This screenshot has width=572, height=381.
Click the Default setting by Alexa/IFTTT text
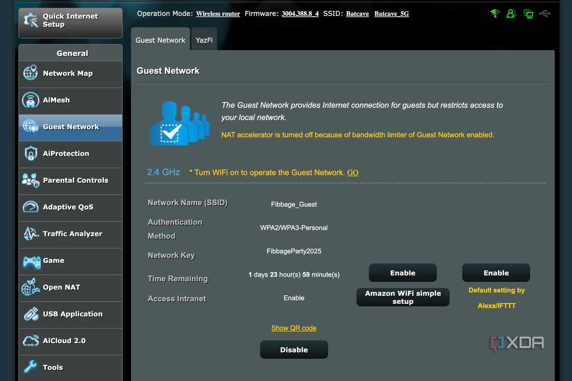coord(497,298)
